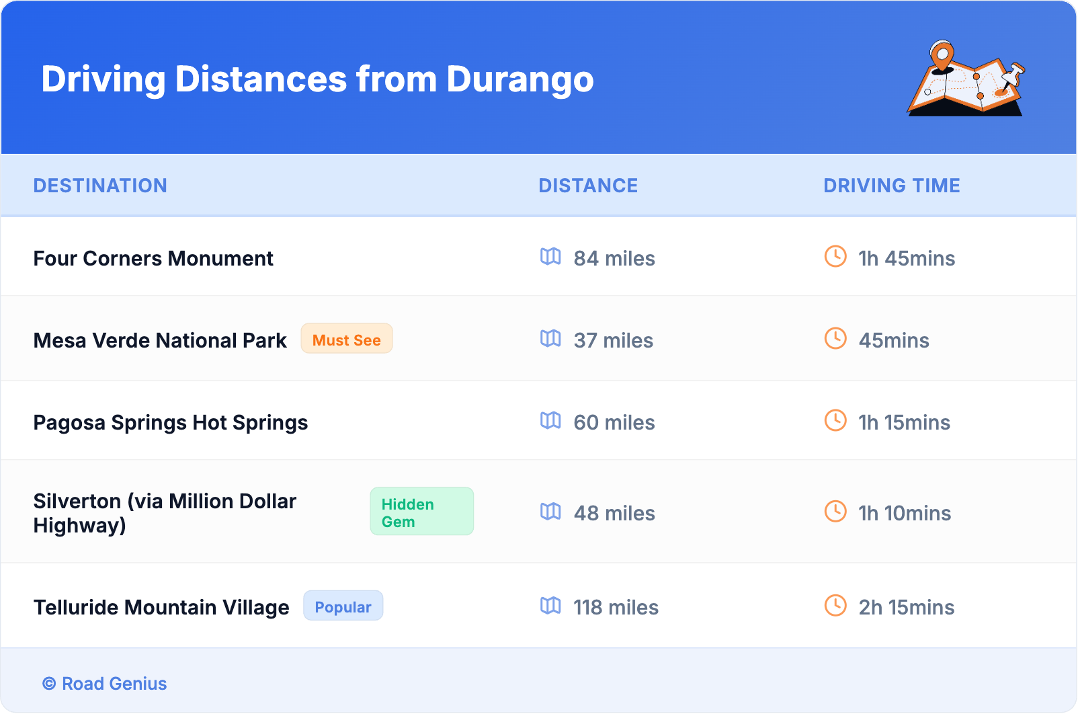This screenshot has height=714, width=1078.
Task: Click the Driving Distances from Durango title
Action: (x=317, y=79)
